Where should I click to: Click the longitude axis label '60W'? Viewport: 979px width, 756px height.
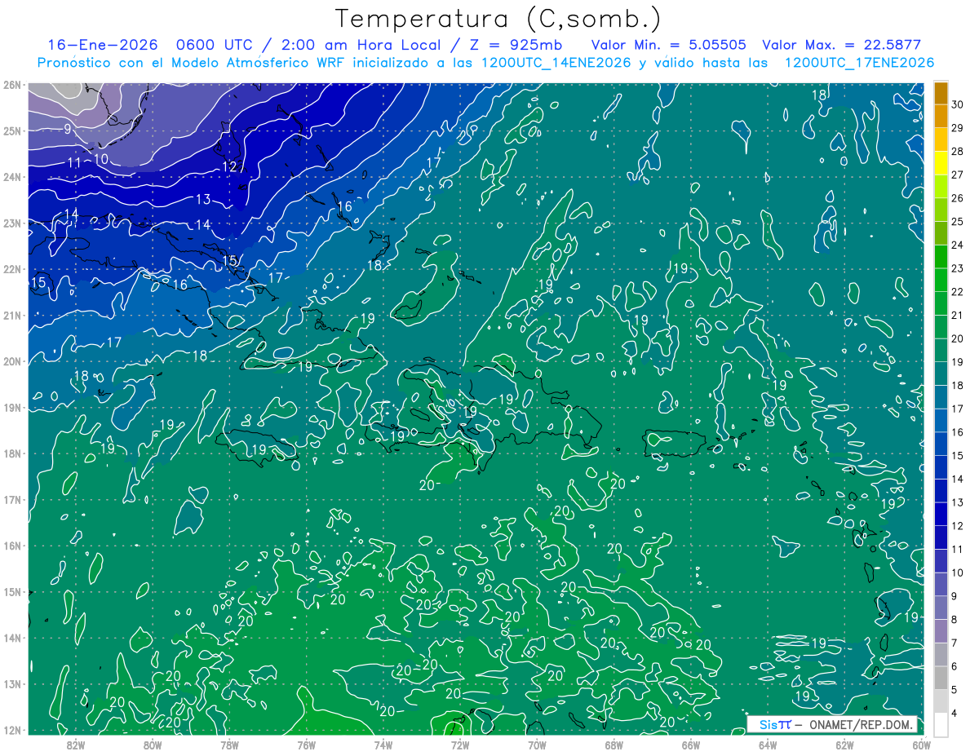[x=922, y=745]
